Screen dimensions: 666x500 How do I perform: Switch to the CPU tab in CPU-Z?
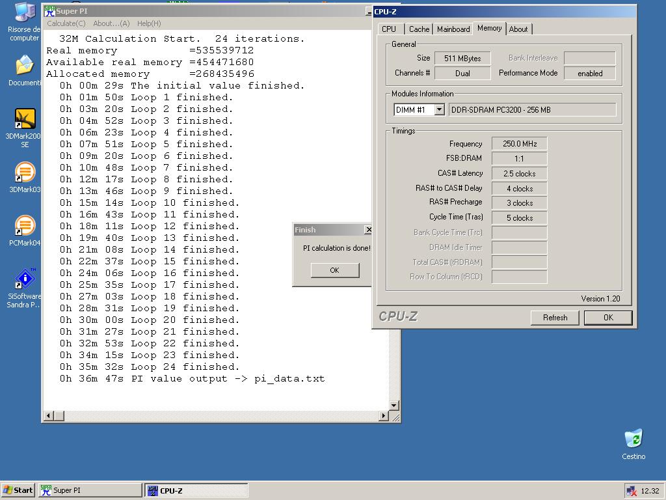pyautogui.click(x=389, y=29)
